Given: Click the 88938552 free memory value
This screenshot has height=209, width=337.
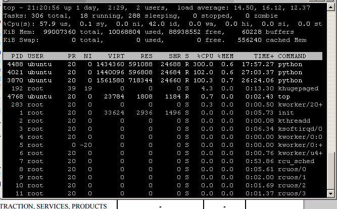Looking at the screenshot, I should tap(185, 32).
